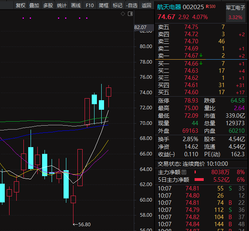Open the 统计 statistics tool
Screen dimensions: 249x231
(62, 6)
